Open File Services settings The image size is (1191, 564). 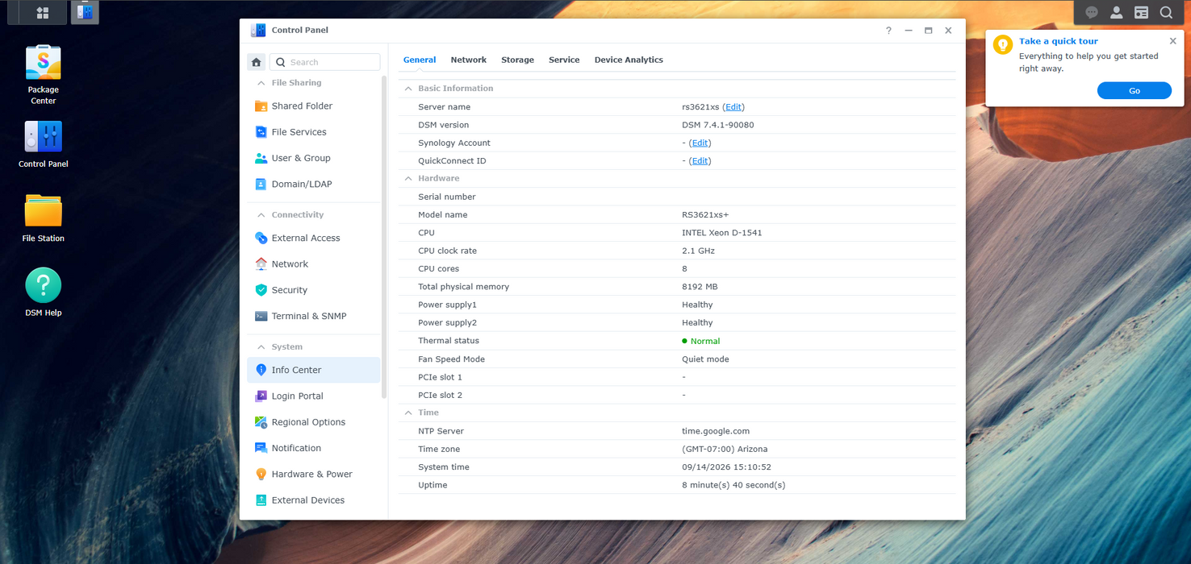click(314, 132)
